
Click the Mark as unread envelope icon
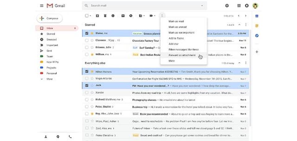pyautogui.click(x=123, y=16)
